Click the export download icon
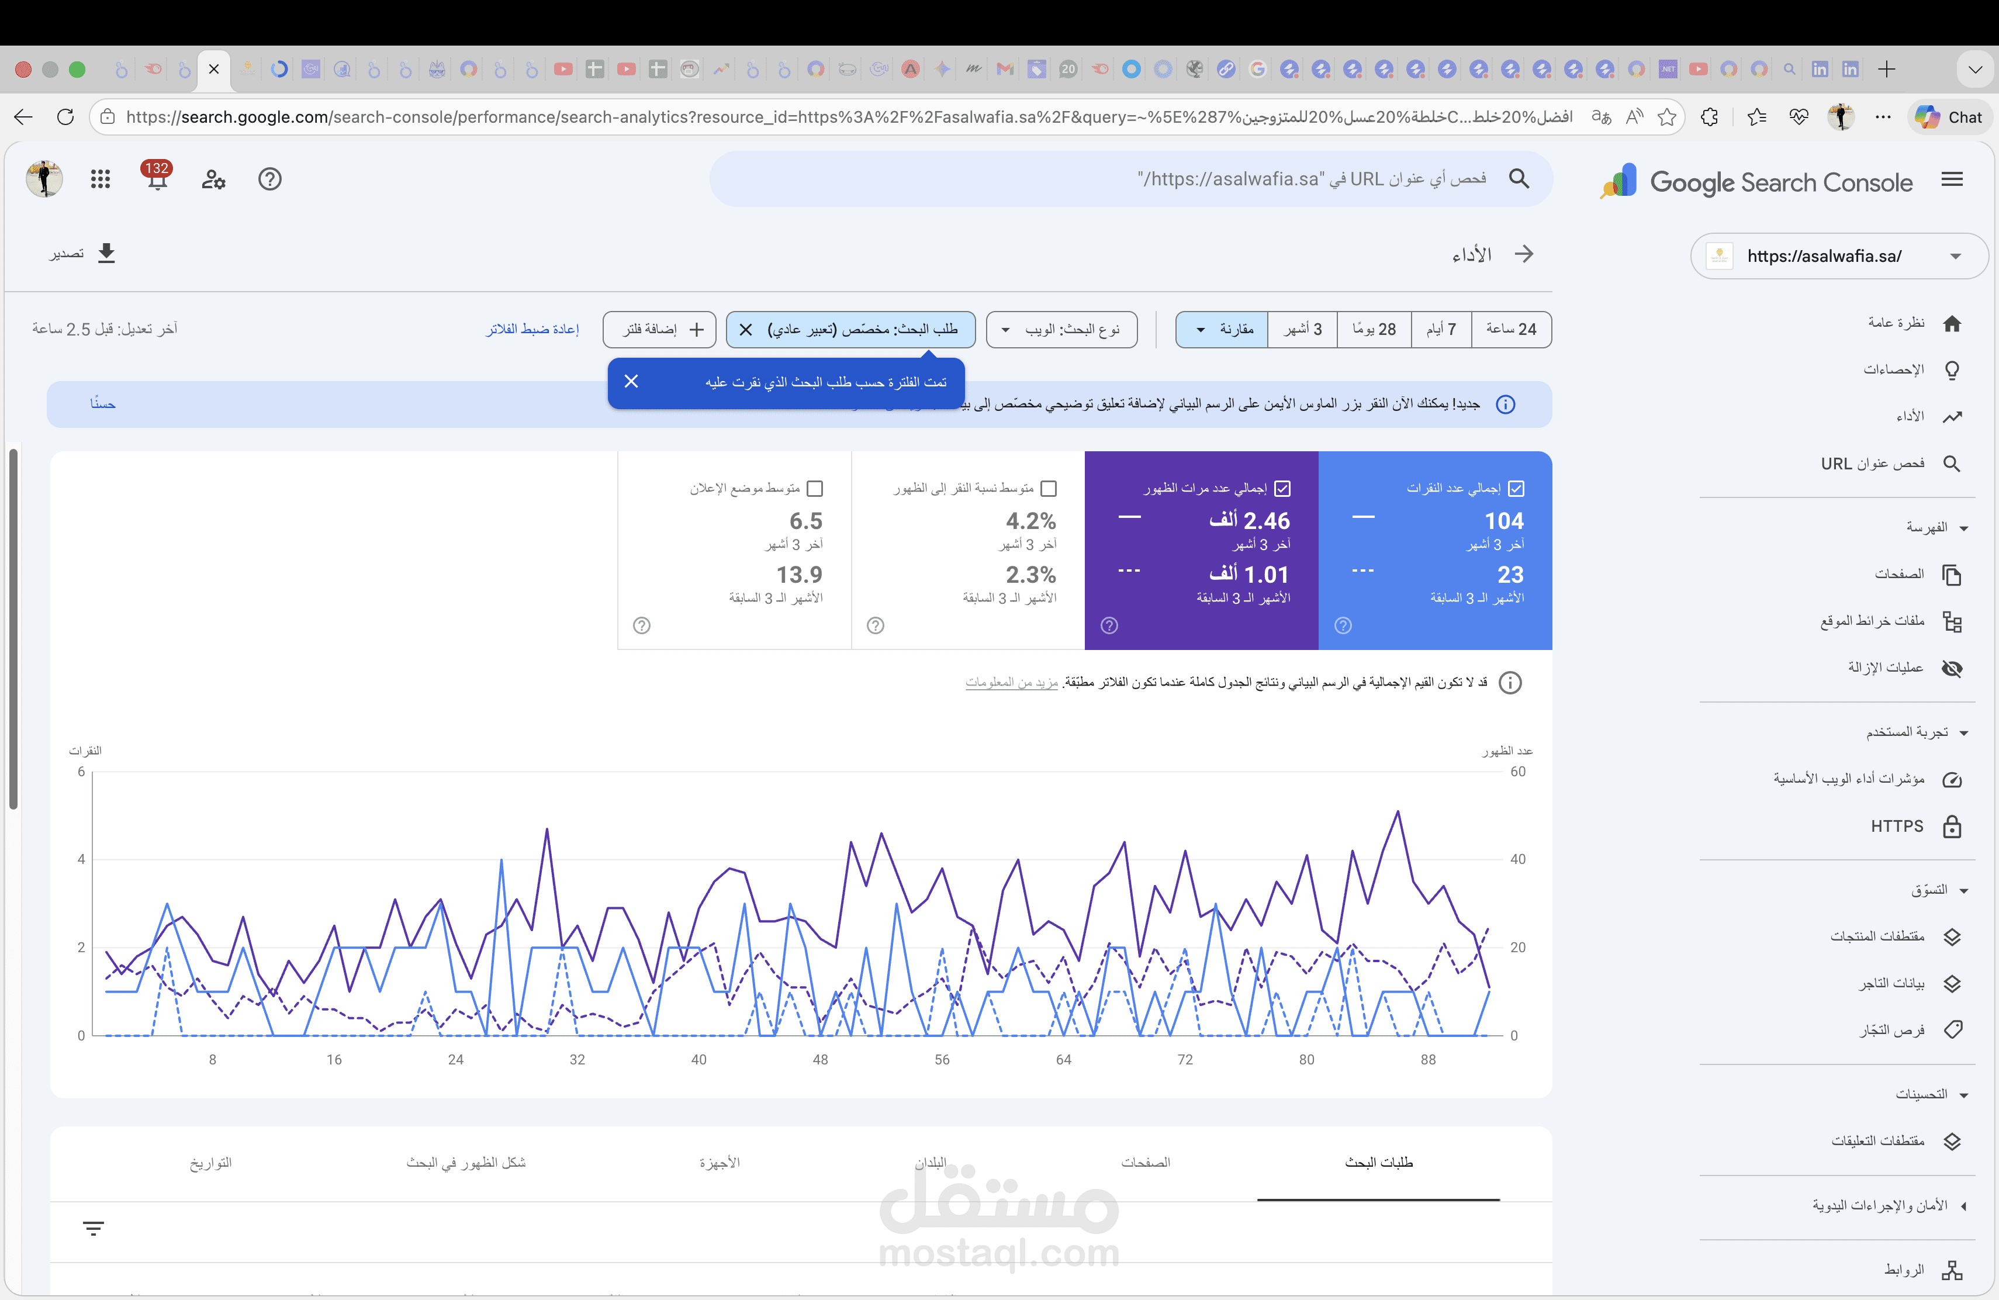Image resolution: width=1999 pixels, height=1300 pixels. pos(106,253)
